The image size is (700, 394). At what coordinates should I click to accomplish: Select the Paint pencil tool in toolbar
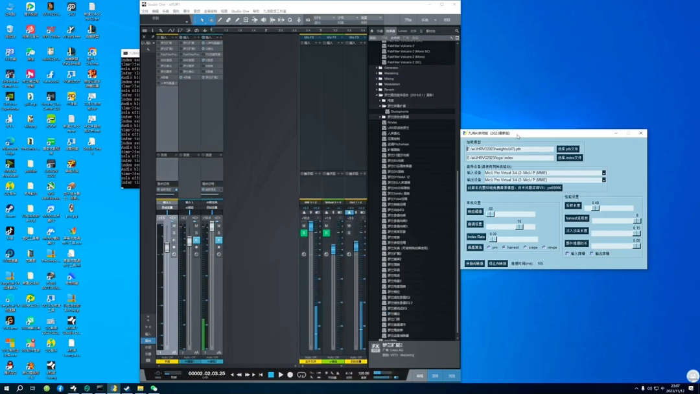click(237, 19)
